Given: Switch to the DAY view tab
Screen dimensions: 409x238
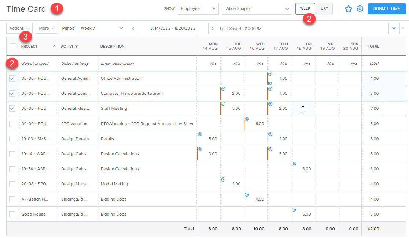Looking at the screenshot, I should [324, 8].
